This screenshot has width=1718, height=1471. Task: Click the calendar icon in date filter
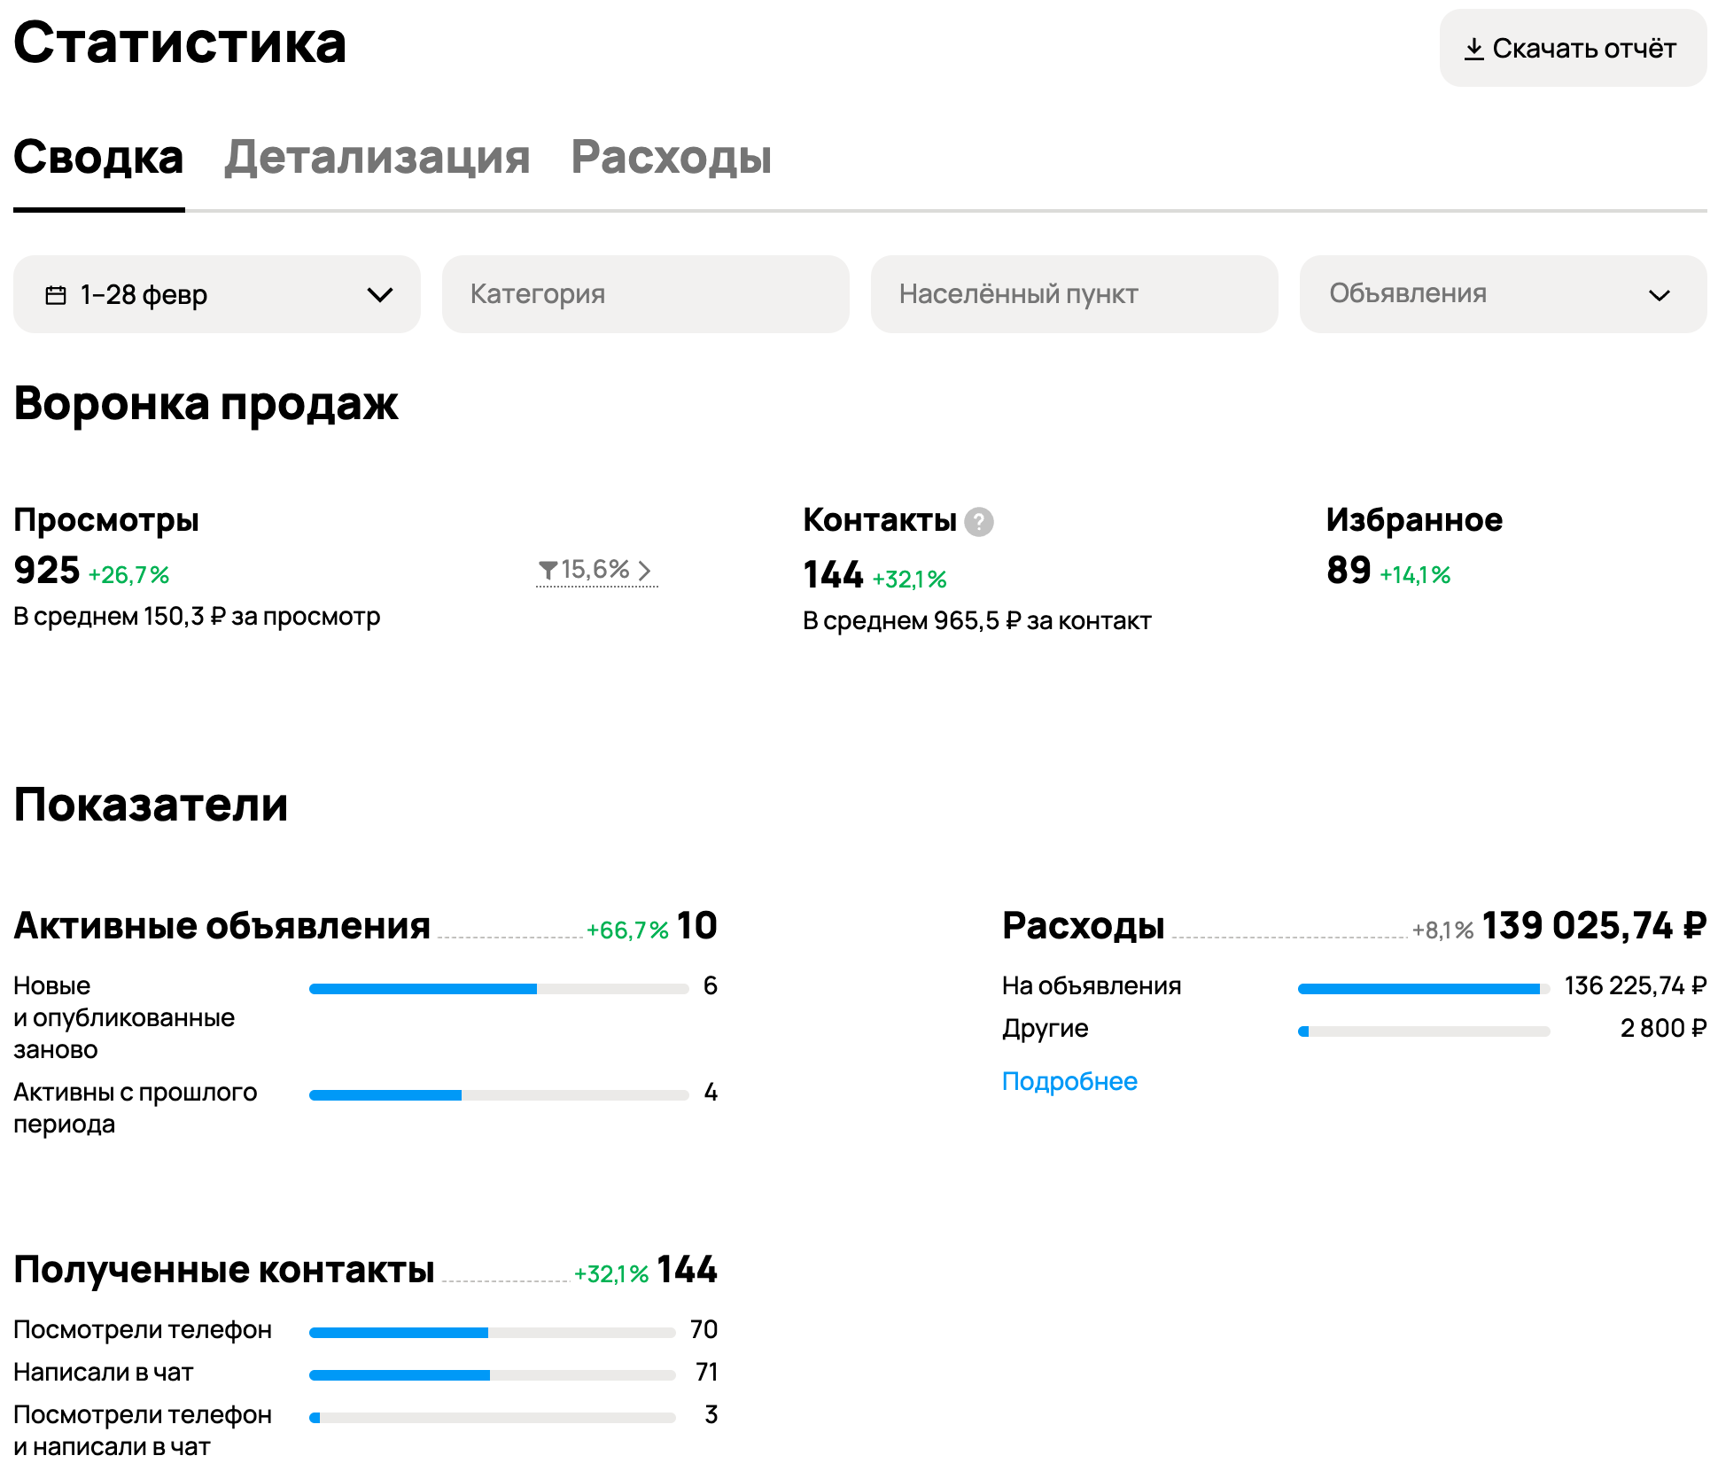pyautogui.click(x=56, y=295)
